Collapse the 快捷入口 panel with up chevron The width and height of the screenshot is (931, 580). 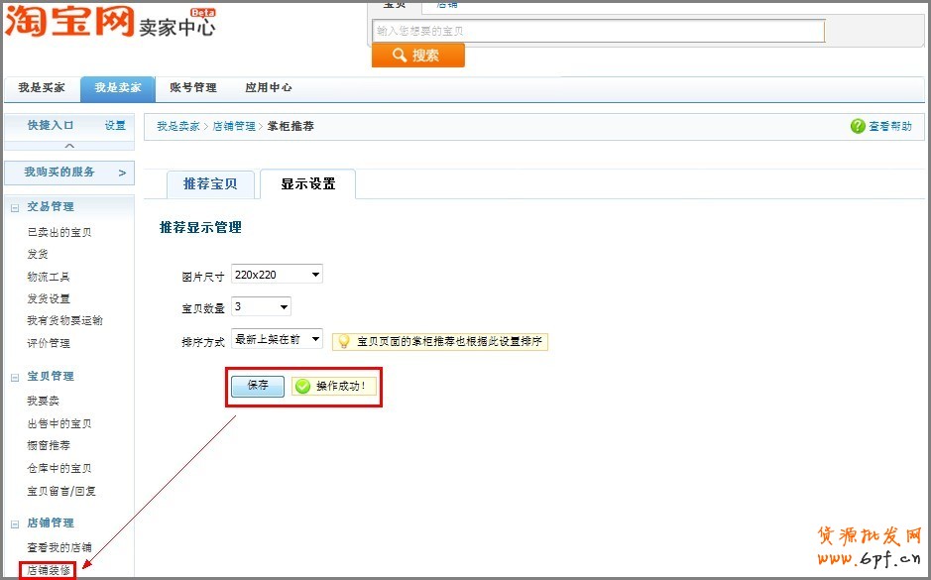(68, 146)
